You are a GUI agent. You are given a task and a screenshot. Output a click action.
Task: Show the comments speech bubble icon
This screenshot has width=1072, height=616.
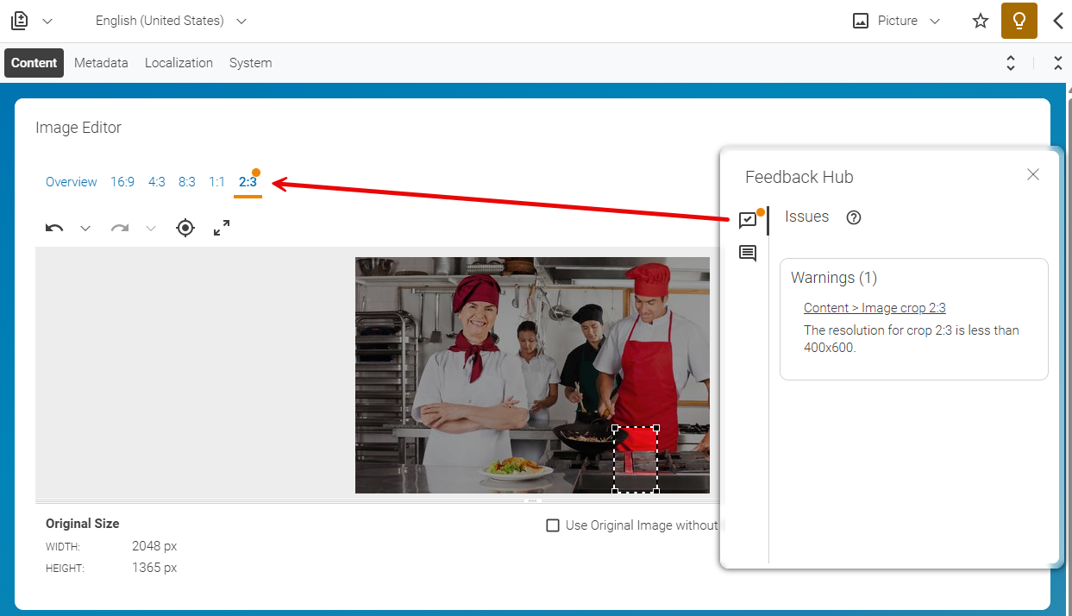[748, 254]
